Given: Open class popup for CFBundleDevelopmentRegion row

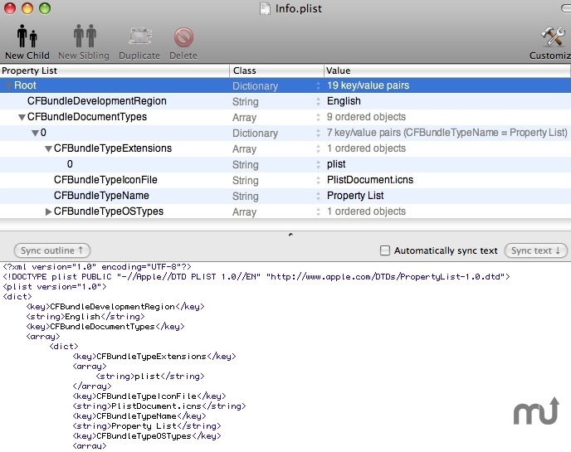Looking at the screenshot, I should pos(318,101).
